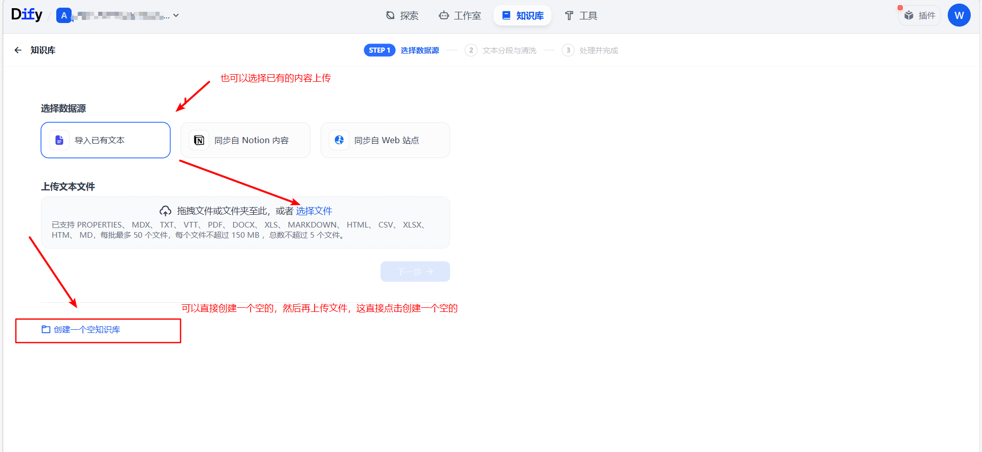Open the 工具 tools tab

pyautogui.click(x=581, y=15)
